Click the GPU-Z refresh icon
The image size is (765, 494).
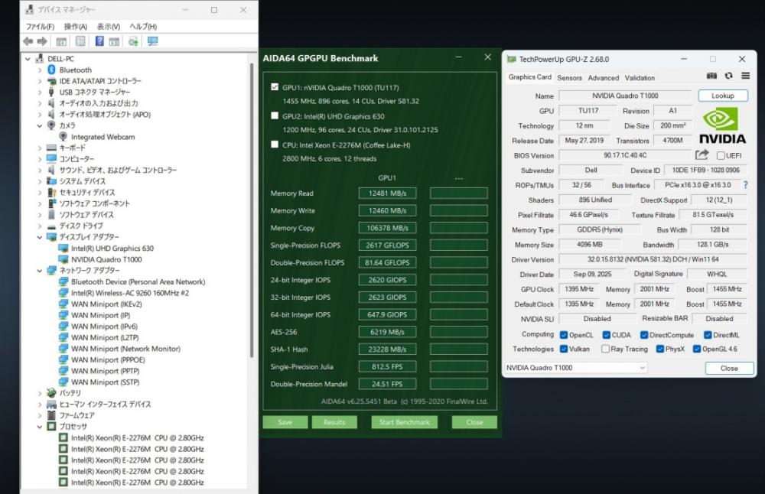tap(728, 76)
